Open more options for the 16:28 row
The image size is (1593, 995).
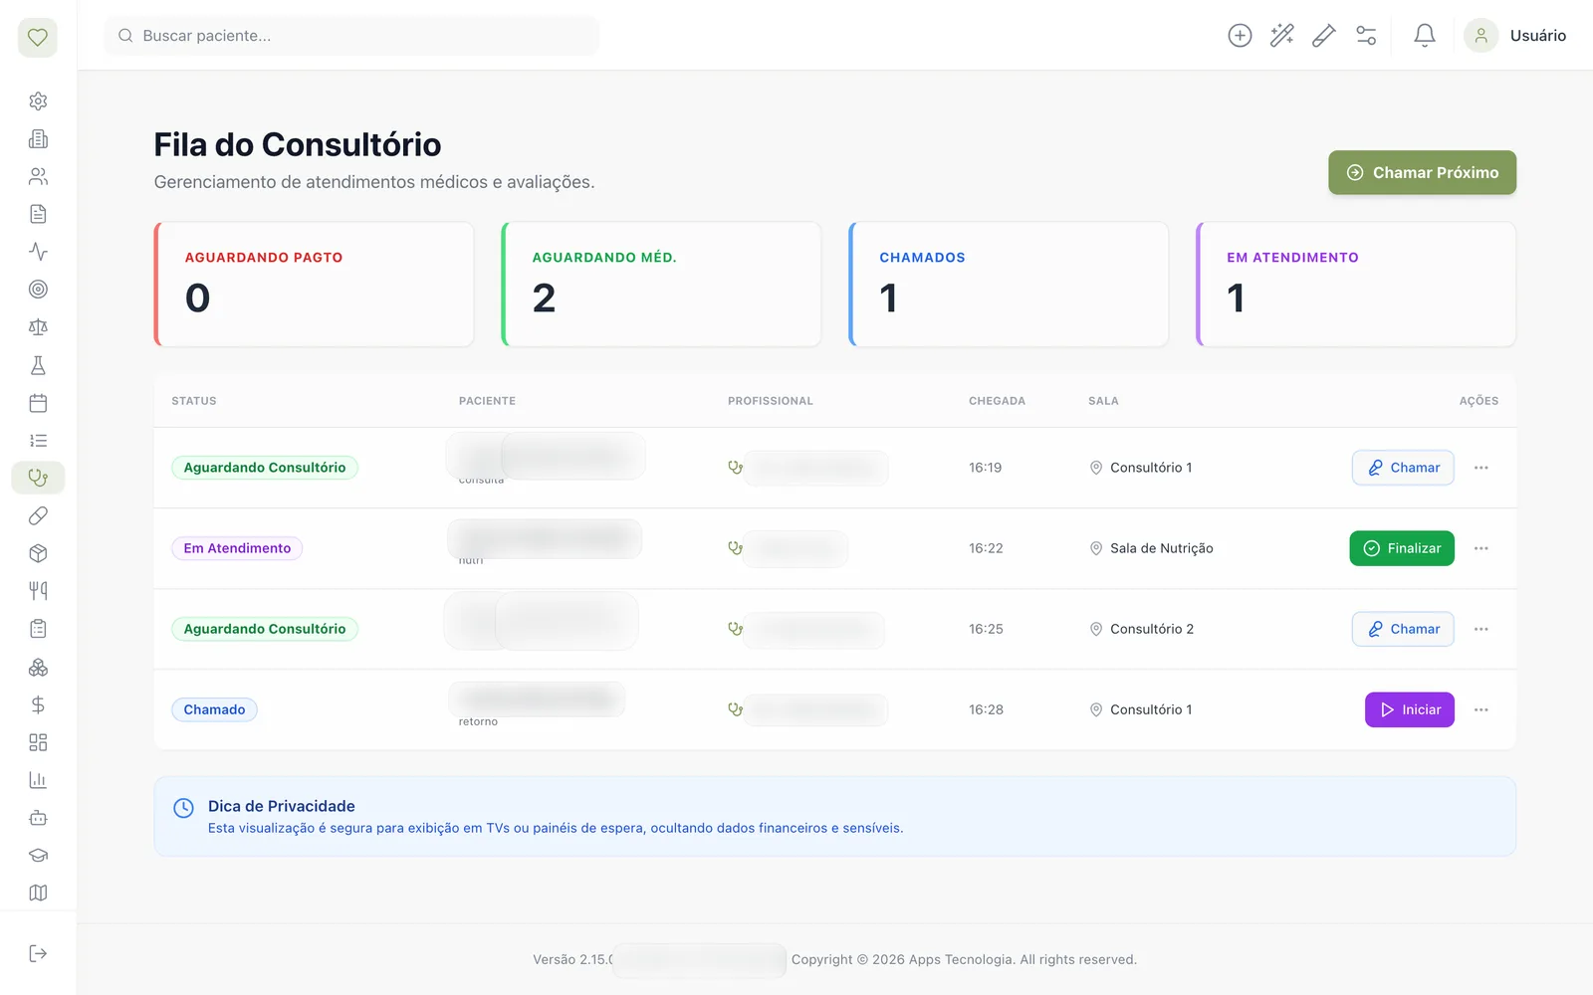[1481, 709]
